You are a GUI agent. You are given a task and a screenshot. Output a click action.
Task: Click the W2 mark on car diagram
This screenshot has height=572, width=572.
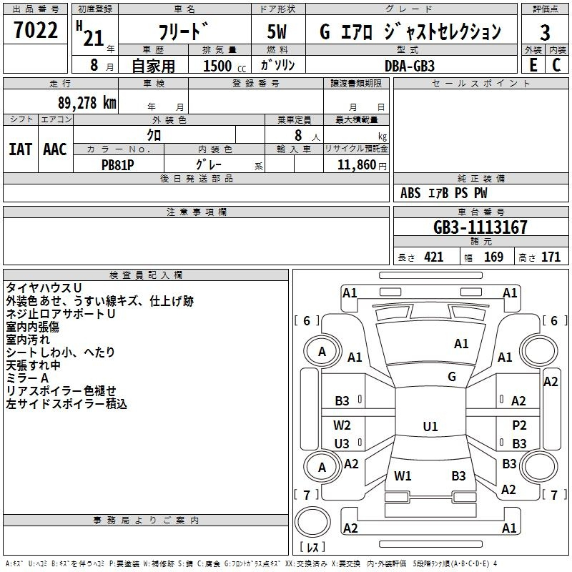(x=342, y=425)
